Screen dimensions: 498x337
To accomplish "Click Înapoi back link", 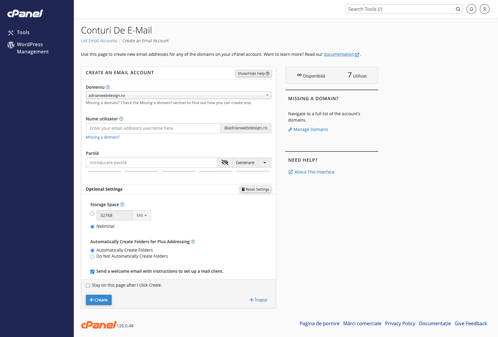I will pos(259,300).
